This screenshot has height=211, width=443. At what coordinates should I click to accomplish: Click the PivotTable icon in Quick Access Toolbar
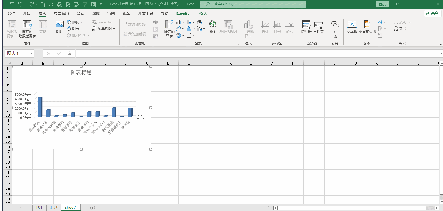[x=93, y=4]
